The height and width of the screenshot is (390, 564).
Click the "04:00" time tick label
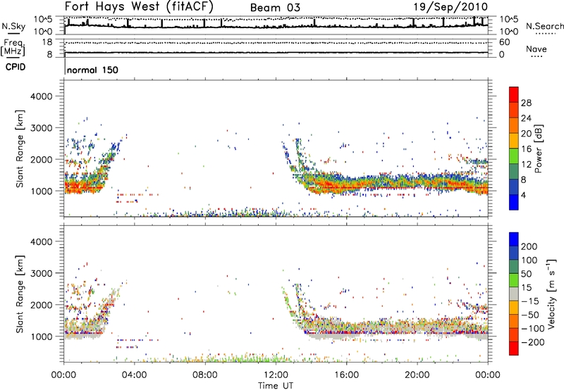pos(134,375)
